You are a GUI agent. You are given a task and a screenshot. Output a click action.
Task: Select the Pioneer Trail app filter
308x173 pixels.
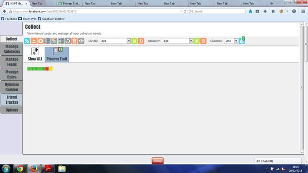pos(57,54)
